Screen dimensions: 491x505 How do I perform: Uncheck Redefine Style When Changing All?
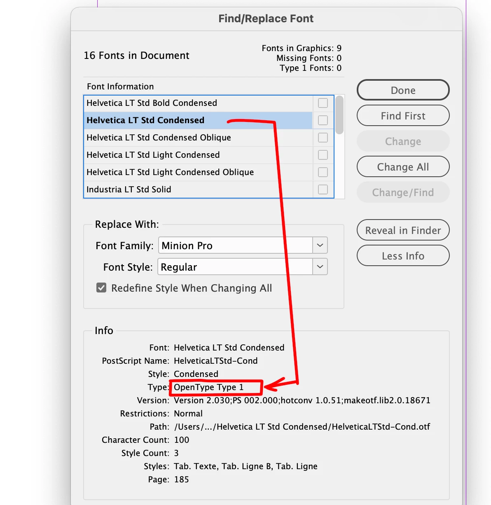(101, 288)
